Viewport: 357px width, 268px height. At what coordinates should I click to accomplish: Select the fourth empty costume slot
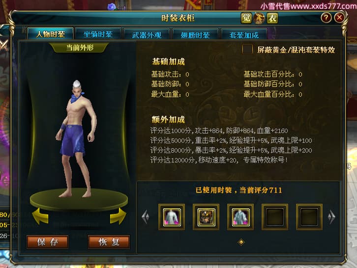pos(275,217)
